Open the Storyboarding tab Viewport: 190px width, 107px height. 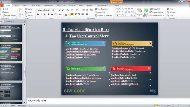click(x=102, y=5)
